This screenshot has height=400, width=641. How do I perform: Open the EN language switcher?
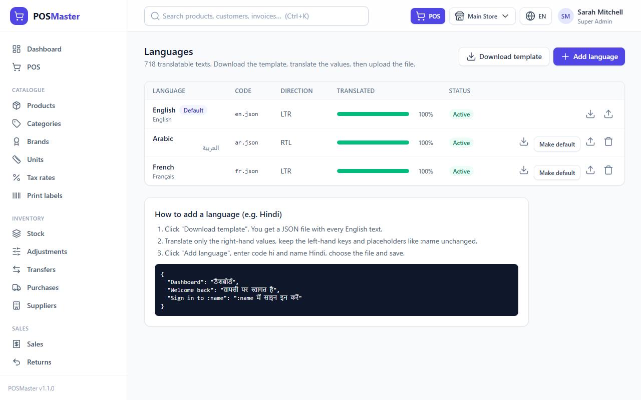pos(536,16)
